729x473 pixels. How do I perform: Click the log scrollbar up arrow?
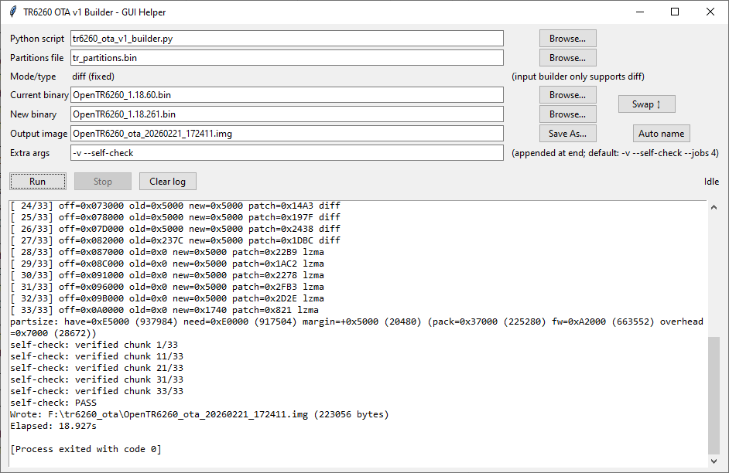[714, 206]
